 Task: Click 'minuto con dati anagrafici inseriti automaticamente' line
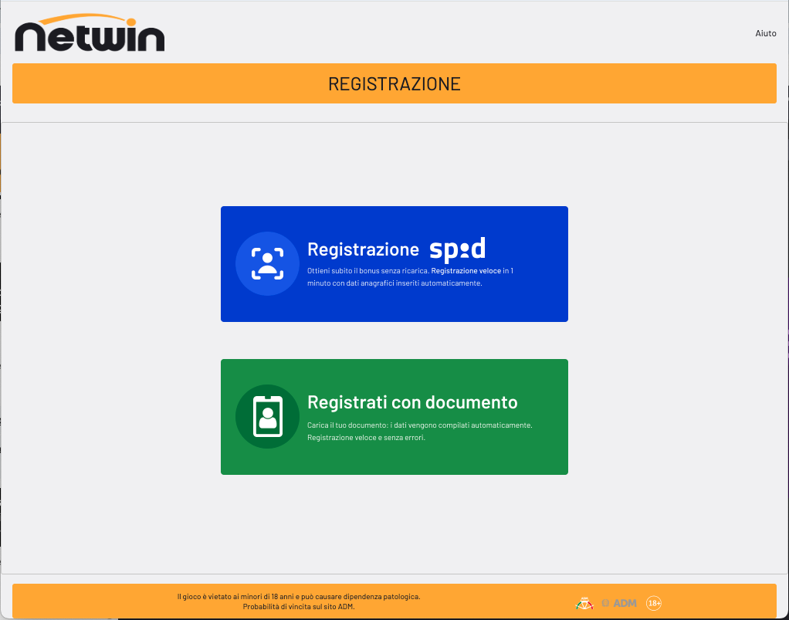pos(394,283)
